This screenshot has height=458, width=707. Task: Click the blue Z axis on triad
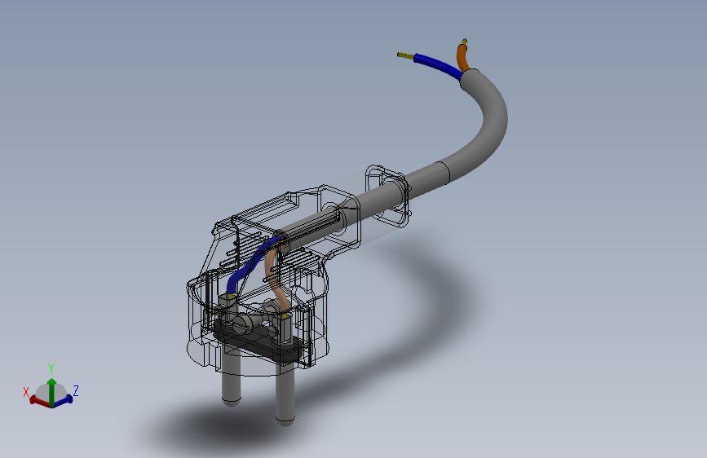[64, 400]
